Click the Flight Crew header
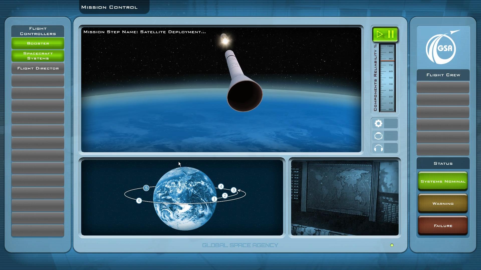 (443, 75)
